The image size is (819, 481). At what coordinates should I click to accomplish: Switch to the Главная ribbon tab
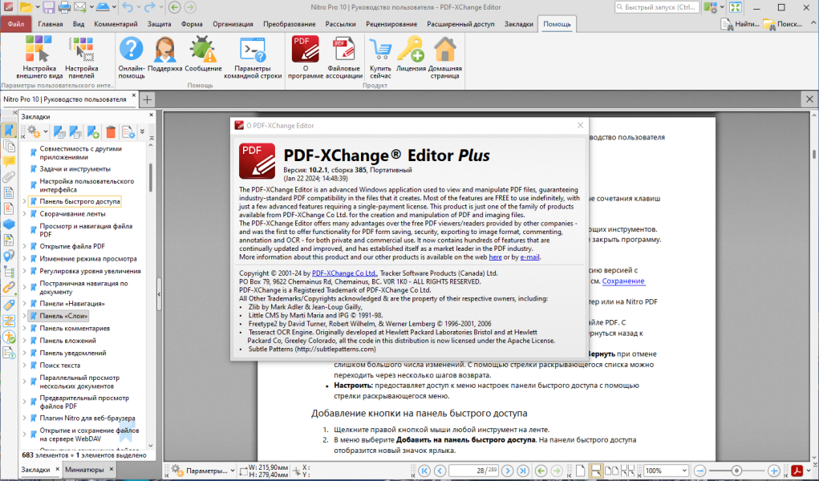pyautogui.click(x=51, y=24)
